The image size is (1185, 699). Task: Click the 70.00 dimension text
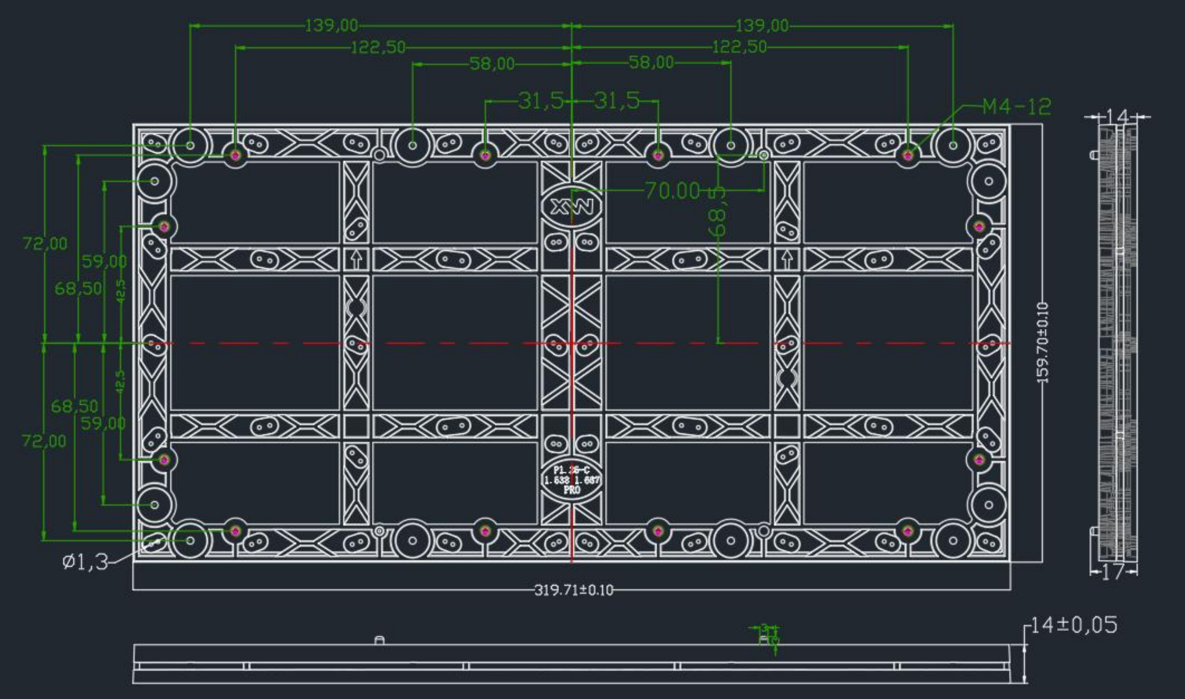pos(672,191)
